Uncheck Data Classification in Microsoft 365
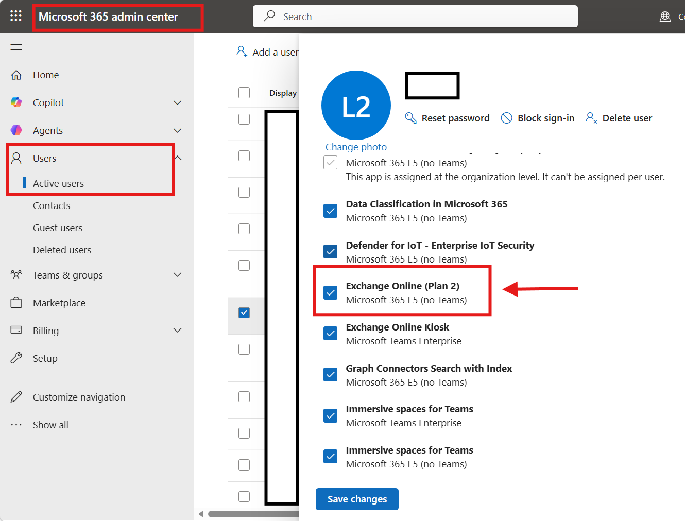 click(x=330, y=211)
